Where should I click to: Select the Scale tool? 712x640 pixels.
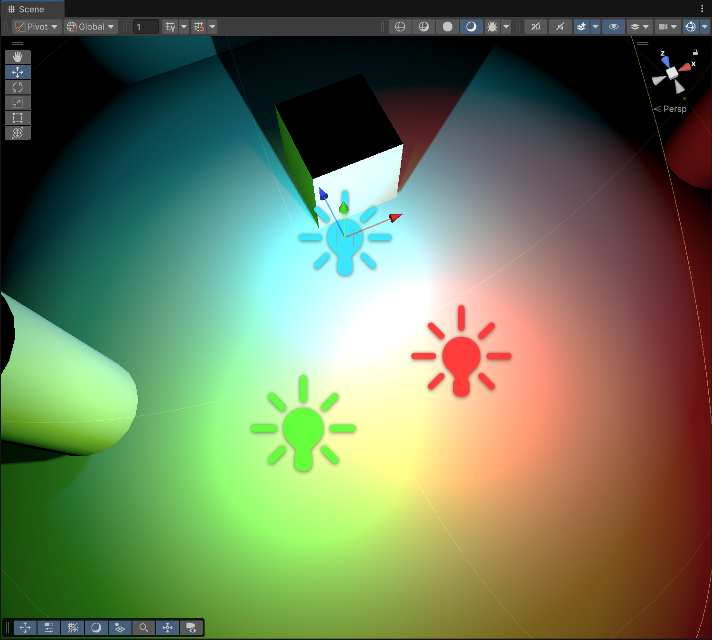click(x=18, y=103)
